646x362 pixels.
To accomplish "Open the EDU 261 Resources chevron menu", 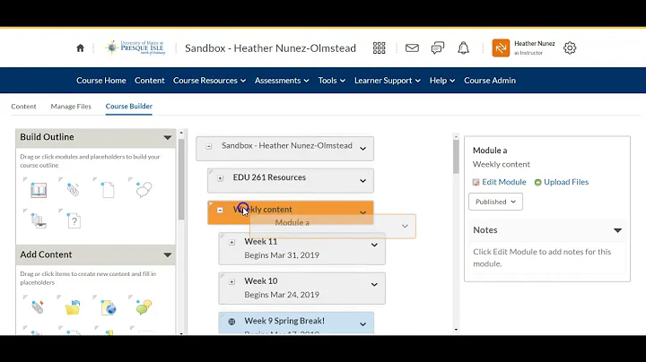I will [363, 181].
